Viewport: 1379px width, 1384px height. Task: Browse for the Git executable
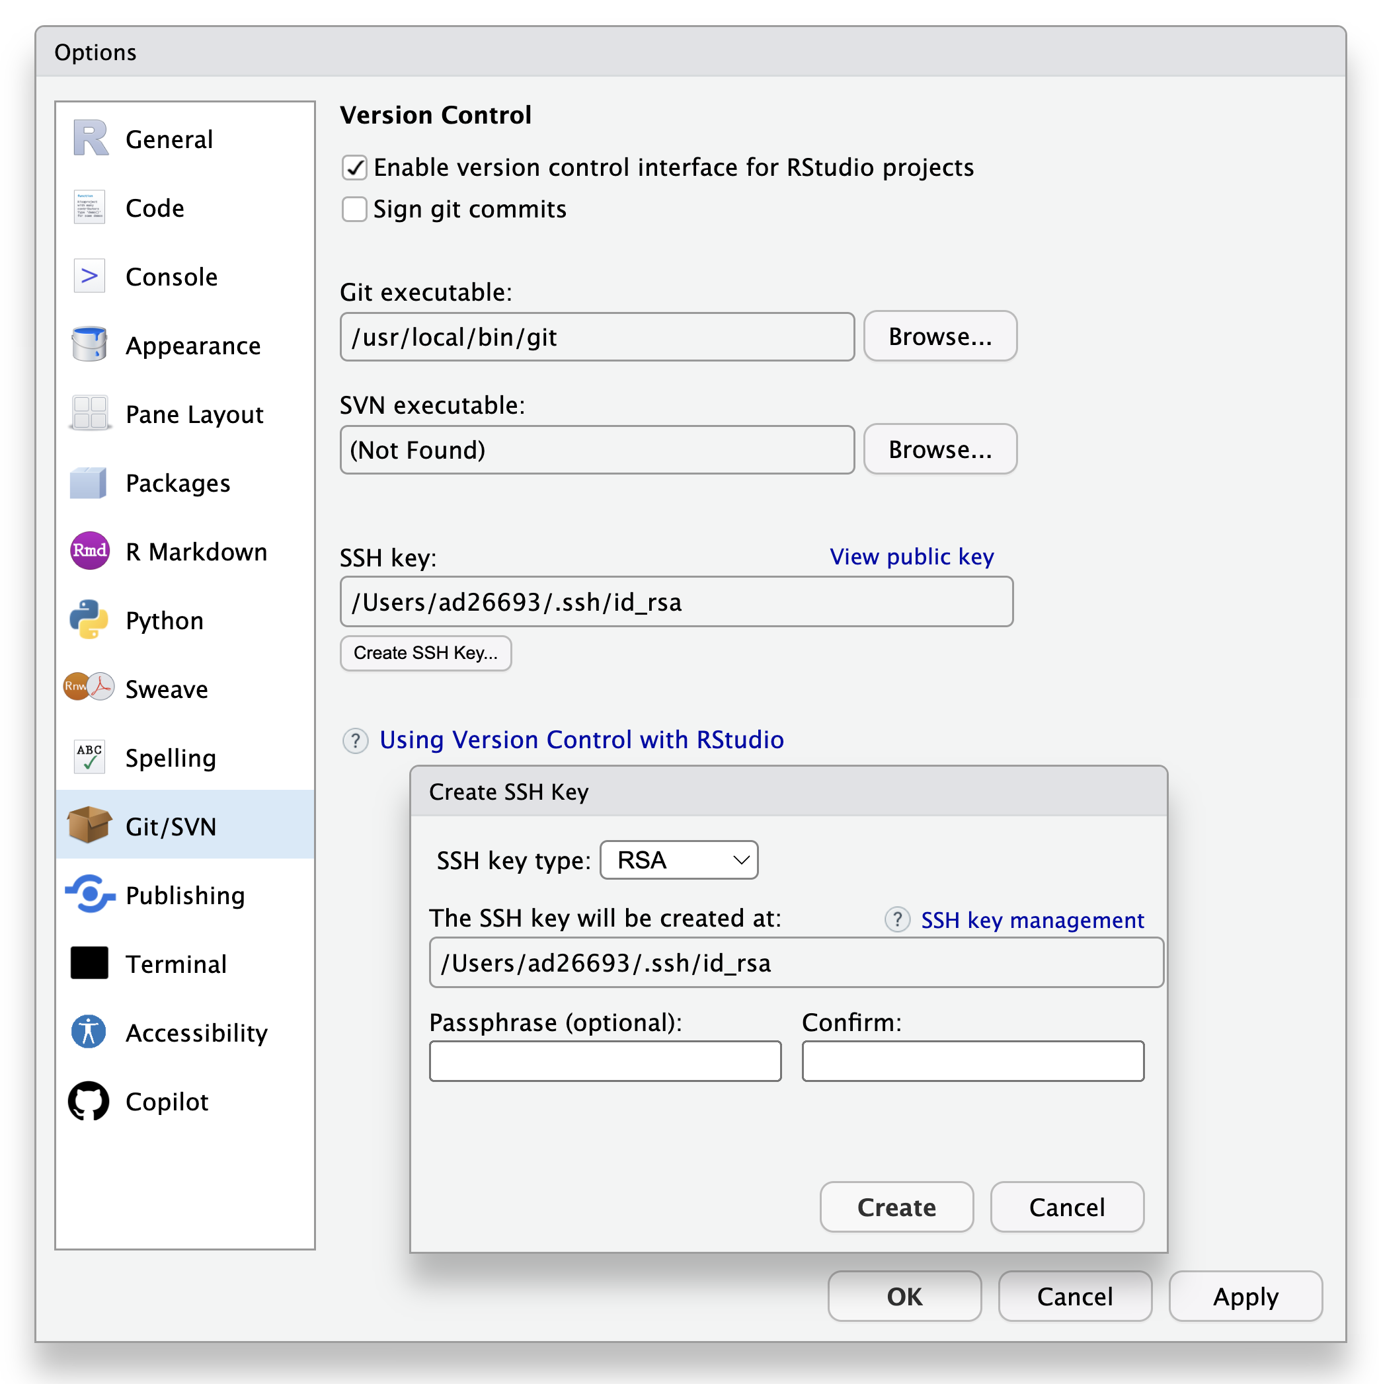pos(940,336)
